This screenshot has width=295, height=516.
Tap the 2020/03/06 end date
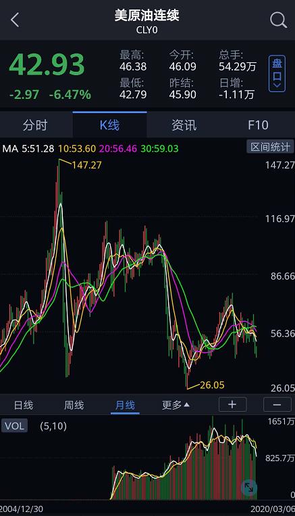[x=272, y=509]
